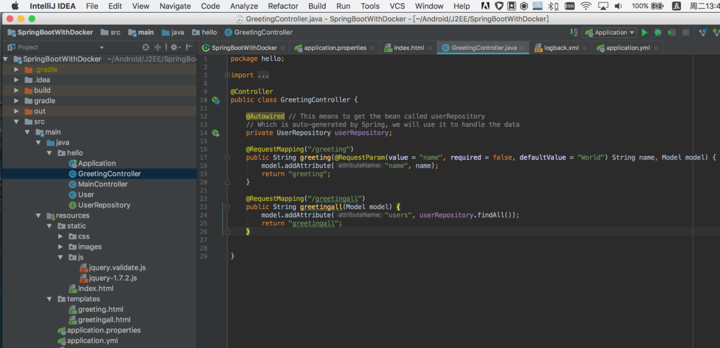
Task: Open the Navigate menu
Action: pos(175,6)
